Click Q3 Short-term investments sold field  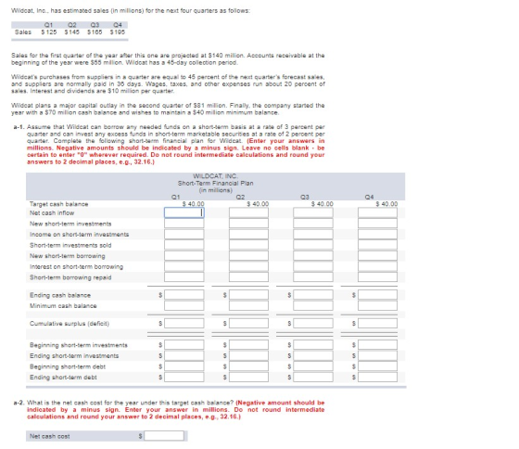click(x=313, y=245)
